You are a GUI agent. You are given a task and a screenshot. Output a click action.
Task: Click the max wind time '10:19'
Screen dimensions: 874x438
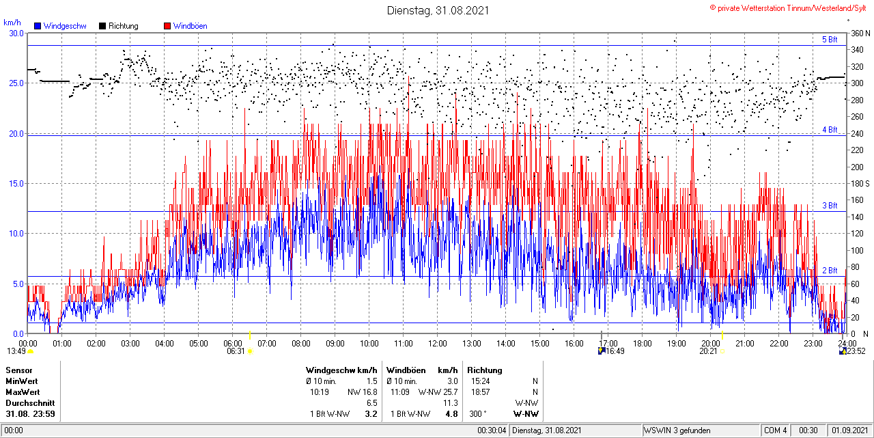[319, 392]
